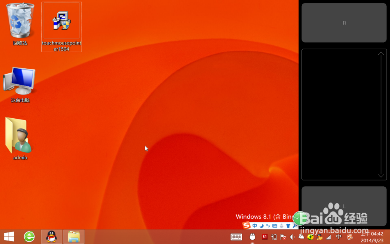This screenshot has height=244, width=390.
Task: Click the QQ penguin tray icon
Action: click(x=319, y=237)
